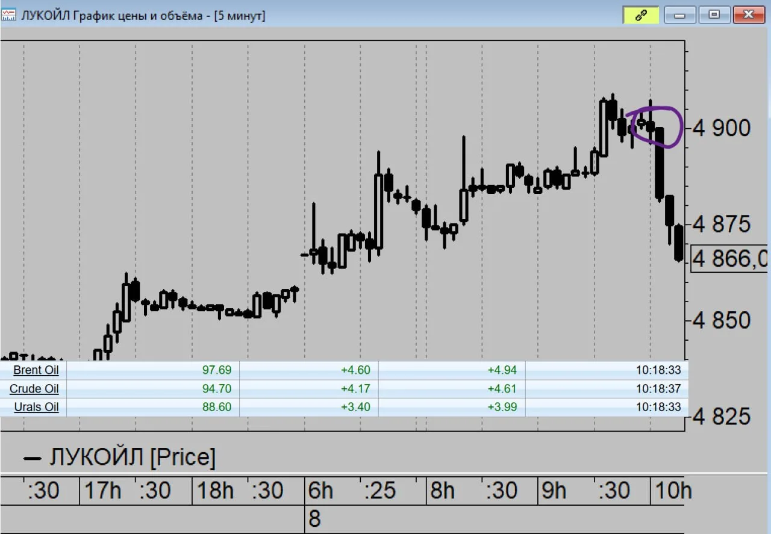Maximize the ЛУКОЙЛ chart window
The height and width of the screenshot is (534, 771).
coord(714,14)
